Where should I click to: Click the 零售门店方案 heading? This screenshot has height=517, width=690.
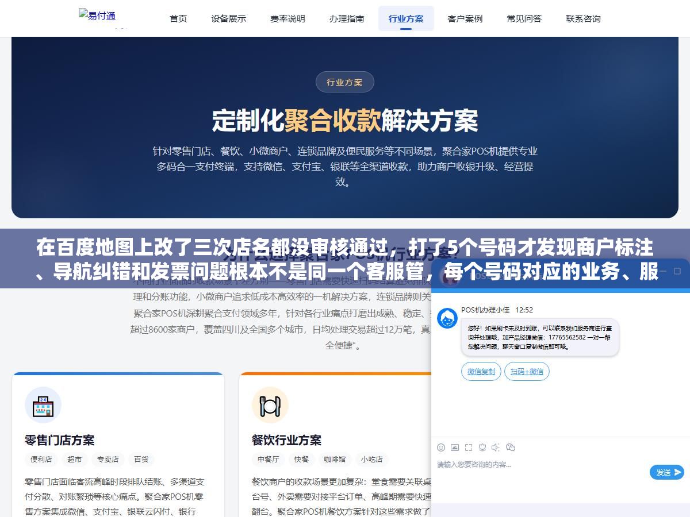pyautogui.click(x=60, y=440)
